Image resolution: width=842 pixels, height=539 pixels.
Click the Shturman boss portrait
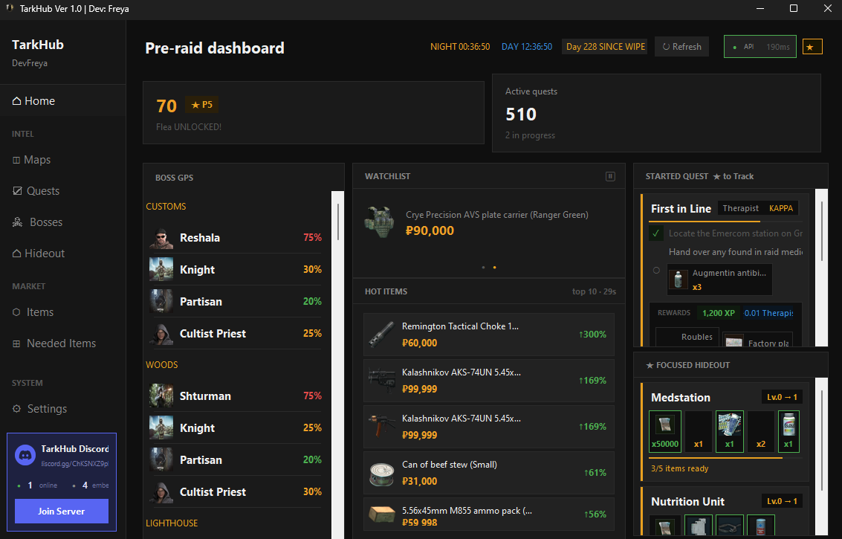pyautogui.click(x=161, y=396)
